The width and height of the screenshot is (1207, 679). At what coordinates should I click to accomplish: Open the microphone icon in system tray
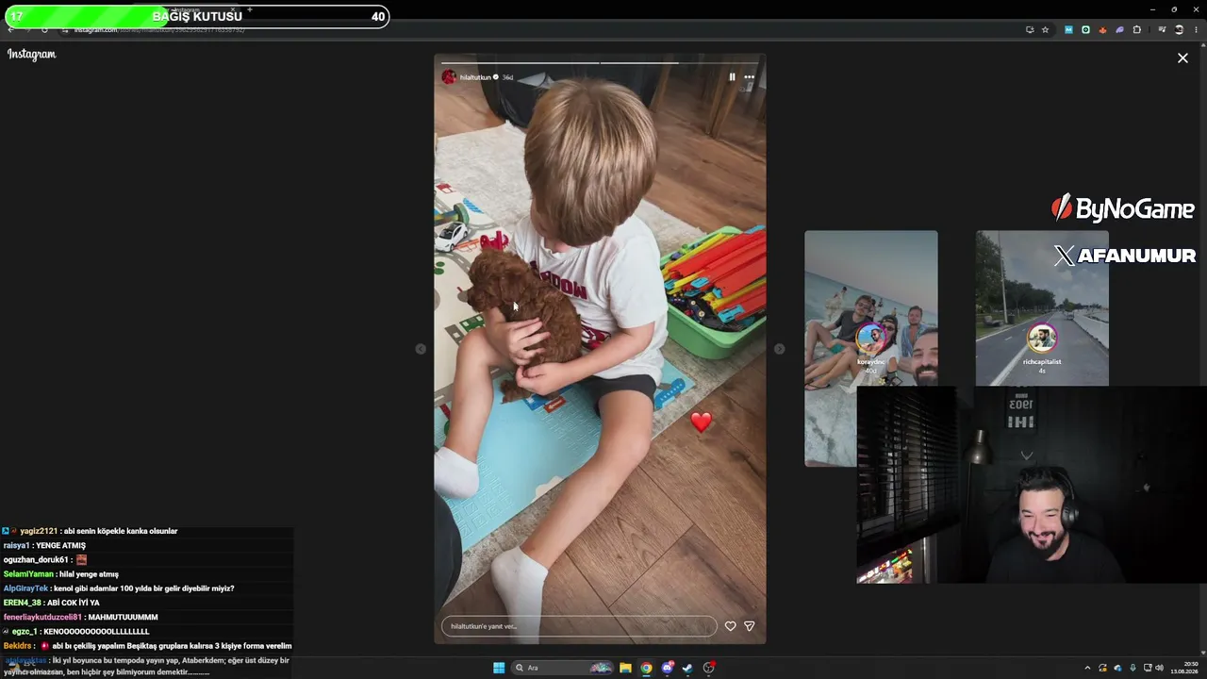(1133, 668)
